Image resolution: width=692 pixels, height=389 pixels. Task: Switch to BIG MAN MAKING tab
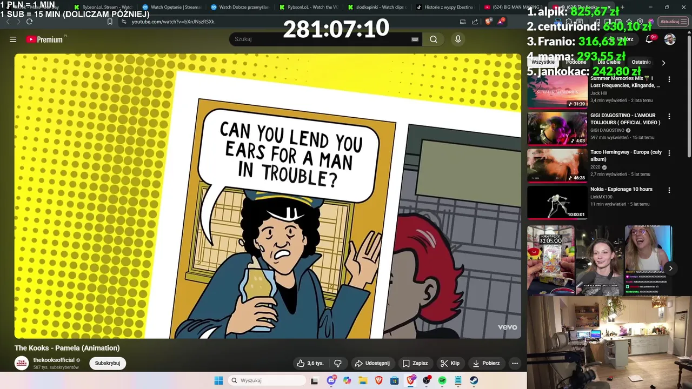tap(513, 7)
